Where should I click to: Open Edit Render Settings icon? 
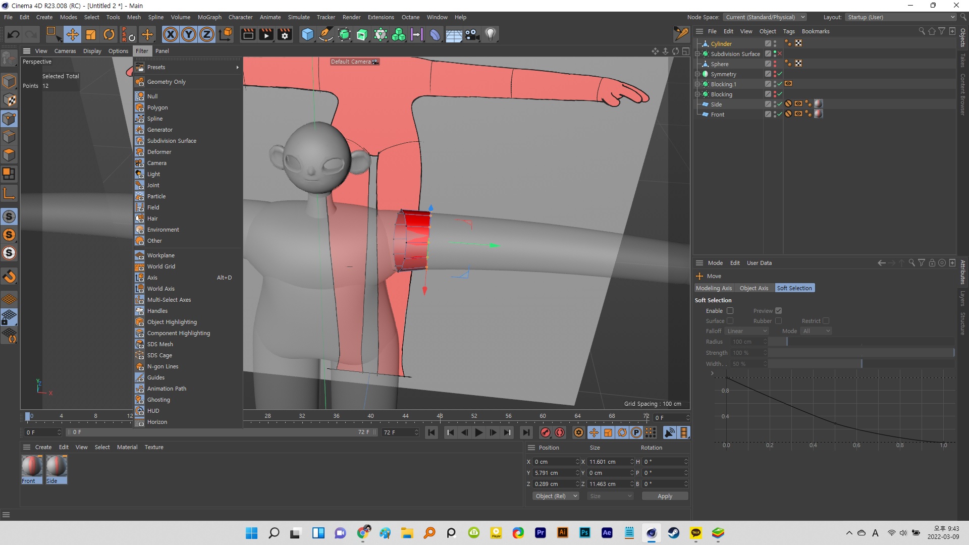pos(285,34)
